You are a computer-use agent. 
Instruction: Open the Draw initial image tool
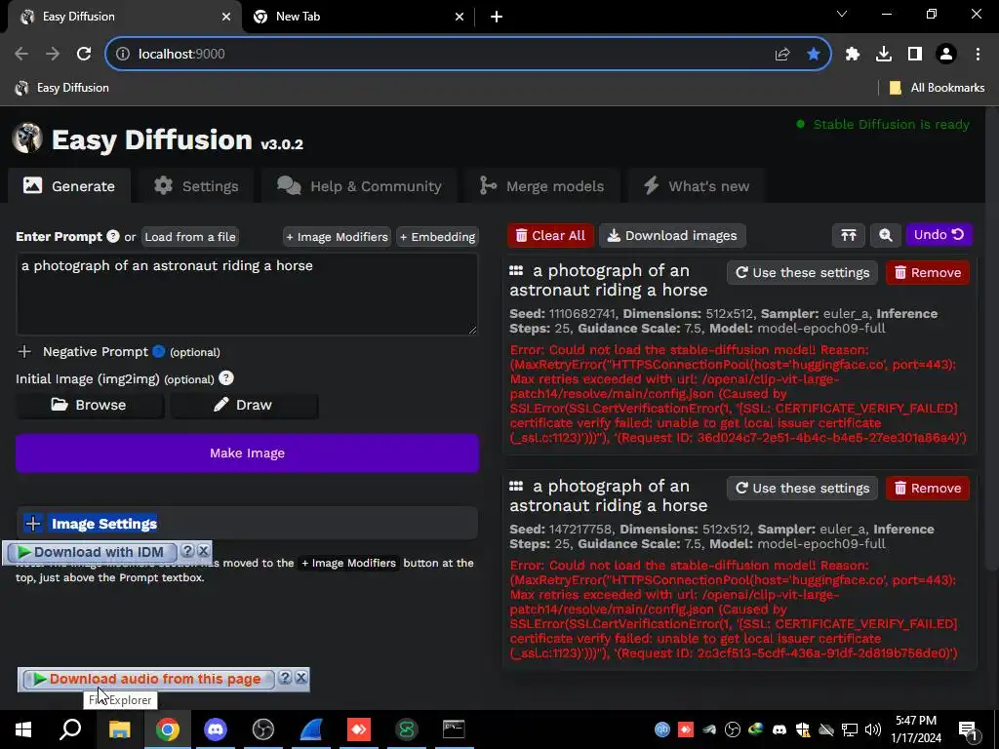coord(243,405)
